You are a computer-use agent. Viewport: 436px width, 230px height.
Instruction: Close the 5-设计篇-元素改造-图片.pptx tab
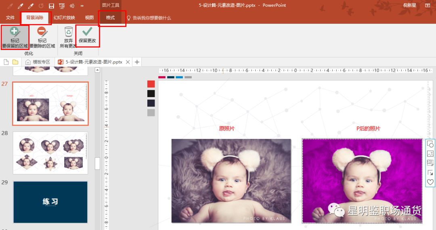pyautogui.click(x=128, y=62)
